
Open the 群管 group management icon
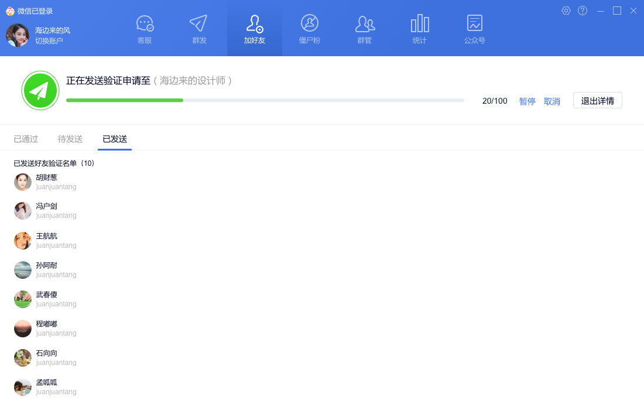[365, 24]
